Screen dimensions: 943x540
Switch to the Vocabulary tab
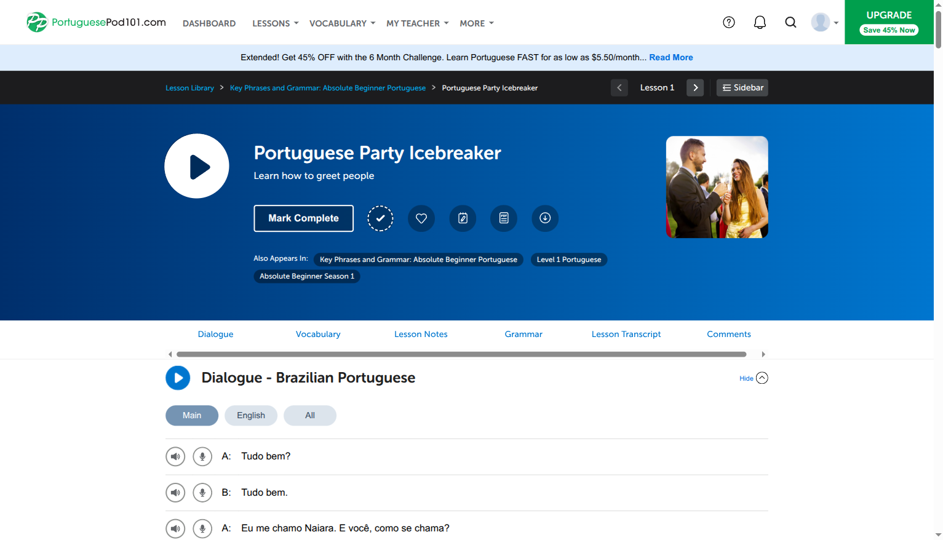click(x=318, y=334)
